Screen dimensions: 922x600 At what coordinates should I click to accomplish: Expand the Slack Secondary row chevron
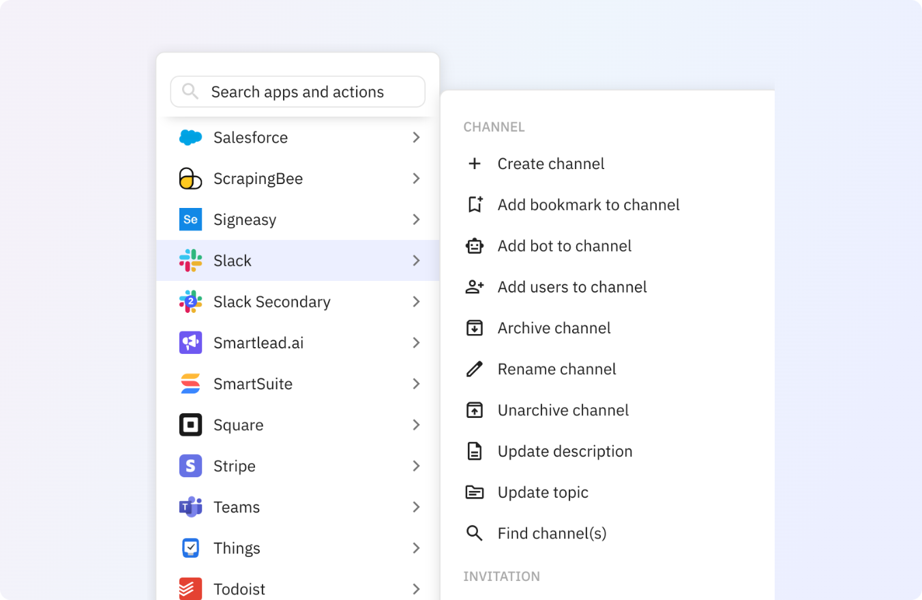416,301
